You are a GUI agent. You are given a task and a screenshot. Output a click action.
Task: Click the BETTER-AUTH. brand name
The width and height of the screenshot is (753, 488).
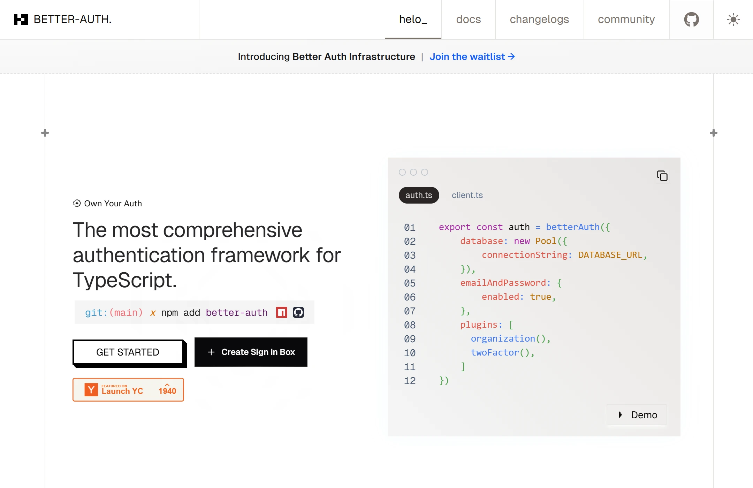pos(73,20)
